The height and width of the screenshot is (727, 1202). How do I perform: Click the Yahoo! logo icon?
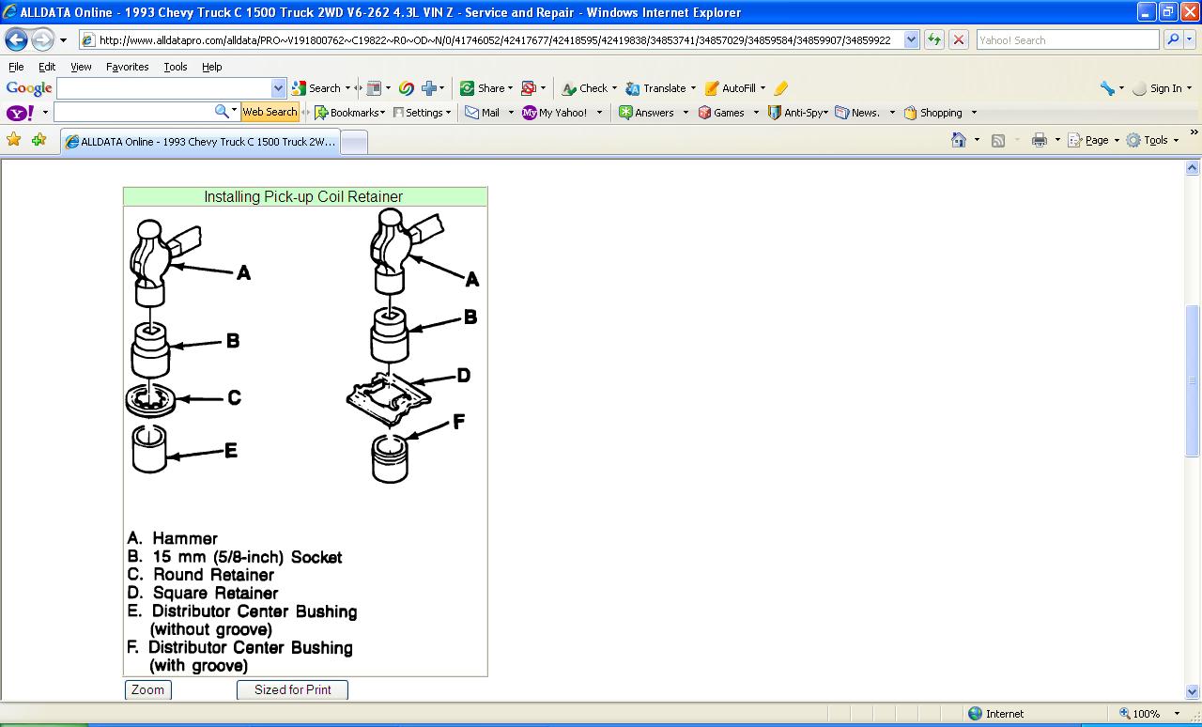point(21,113)
